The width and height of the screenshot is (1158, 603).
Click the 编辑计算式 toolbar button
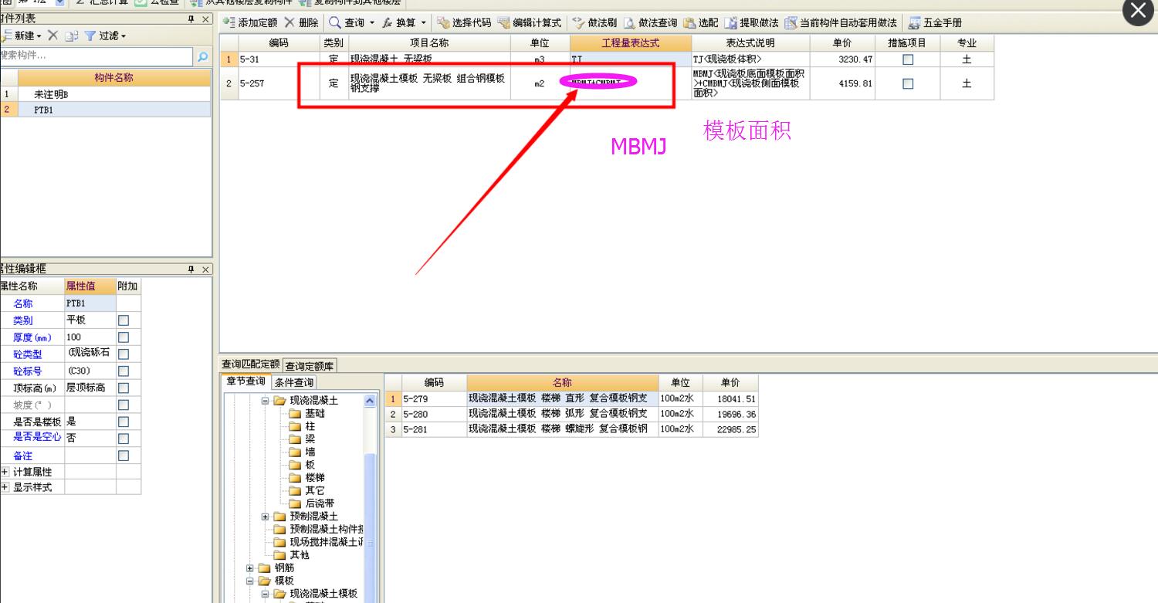(x=530, y=23)
